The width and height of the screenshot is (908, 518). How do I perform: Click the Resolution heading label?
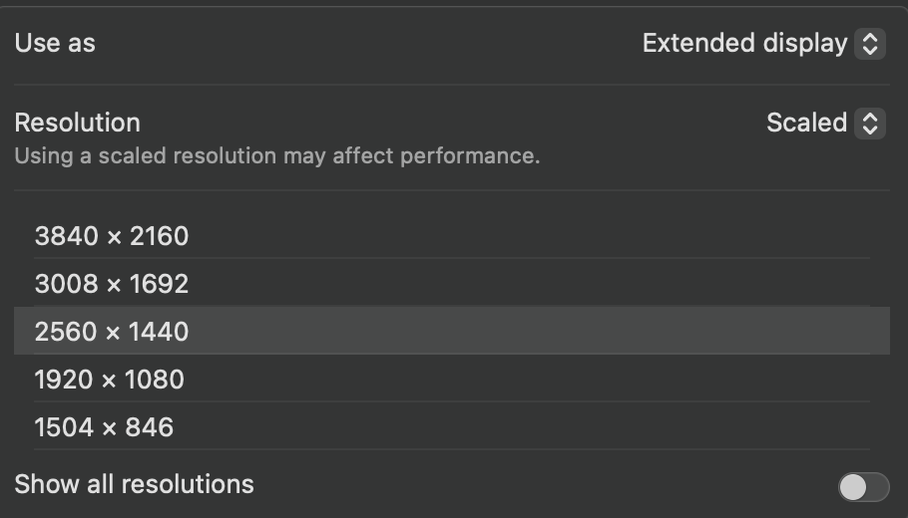(78, 123)
